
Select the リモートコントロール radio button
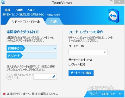click(70, 60)
